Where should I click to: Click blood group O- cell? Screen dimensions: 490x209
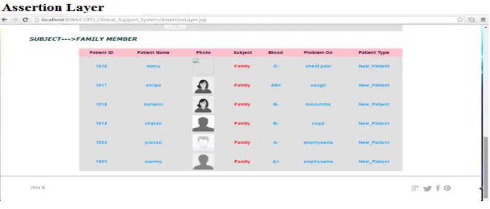click(x=275, y=66)
